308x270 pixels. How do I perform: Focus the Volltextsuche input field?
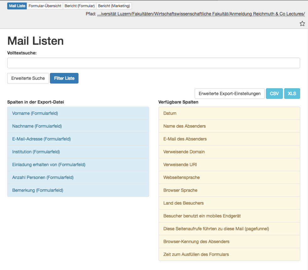coord(154,63)
